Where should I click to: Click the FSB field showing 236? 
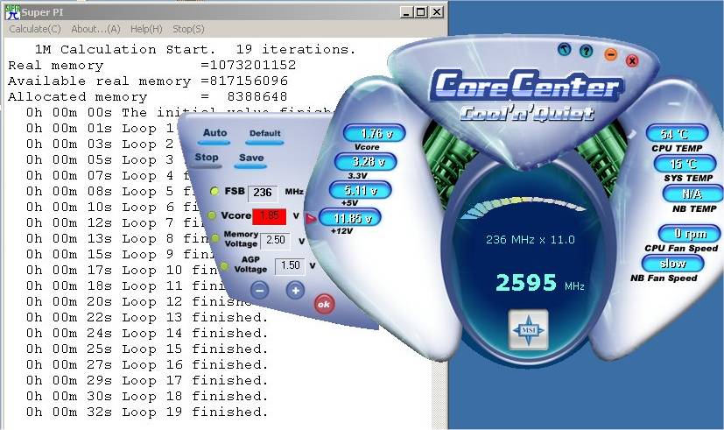coord(263,193)
